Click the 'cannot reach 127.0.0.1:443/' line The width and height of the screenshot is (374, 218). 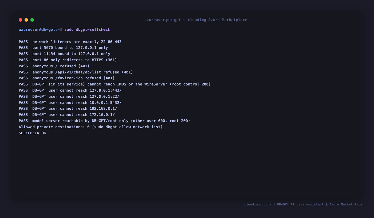pos(70,90)
